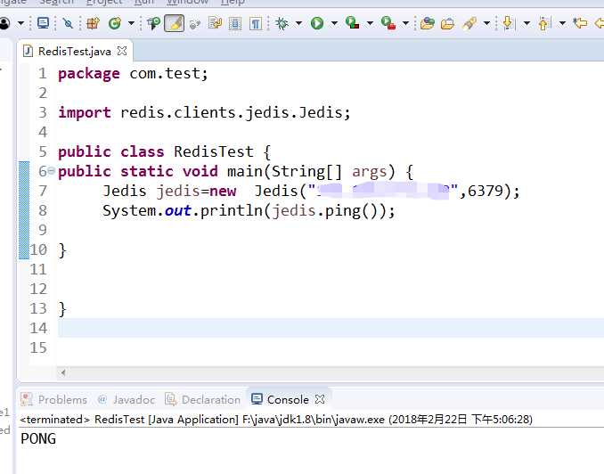Start debugging with the bug icon
Image resolution: width=604 pixels, height=474 pixels.
pyautogui.click(x=282, y=23)
